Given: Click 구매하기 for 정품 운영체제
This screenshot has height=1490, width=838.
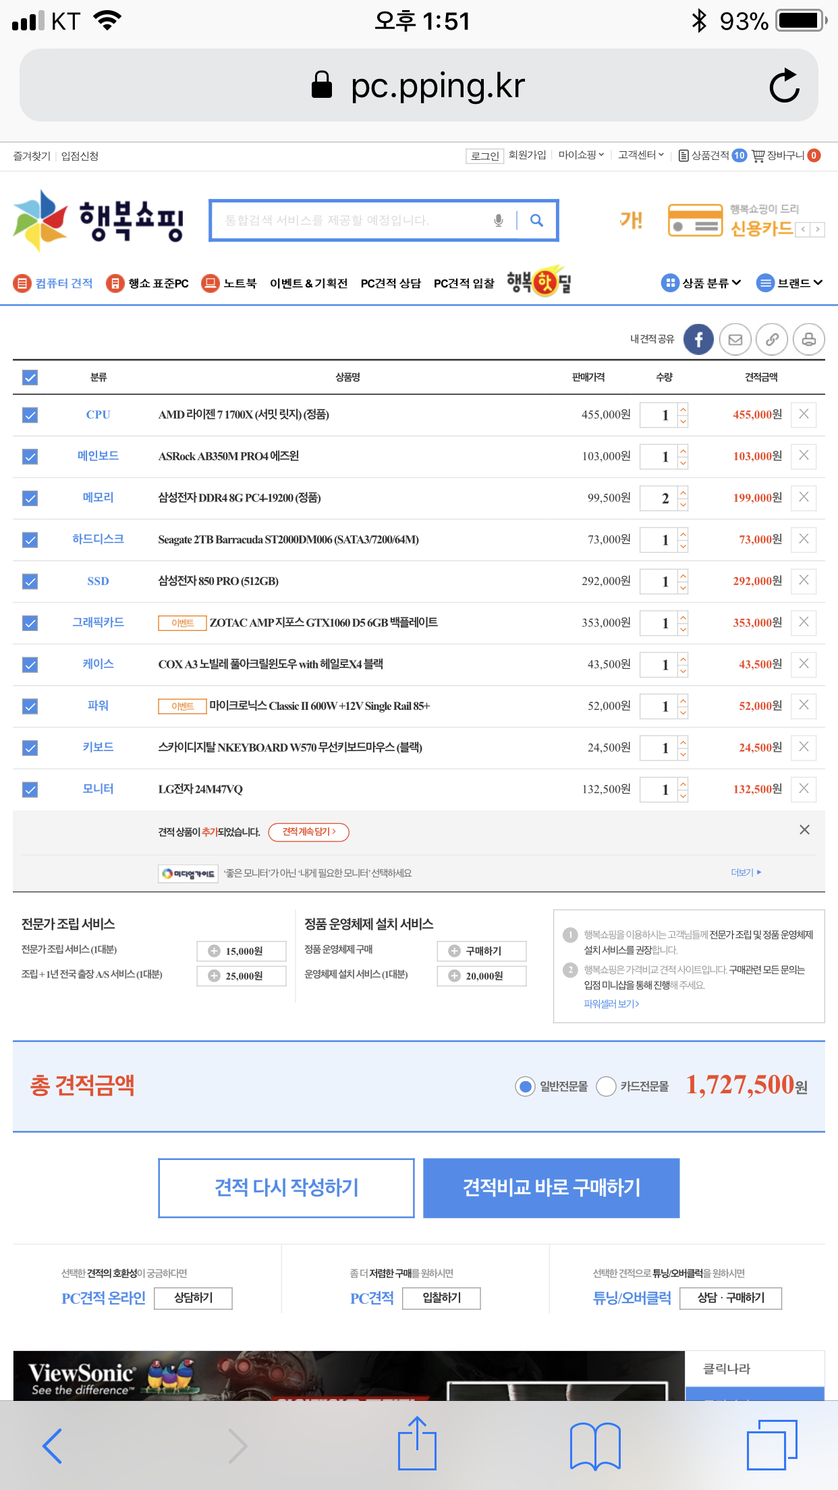Looking at the screenshot, I should 482,951.
